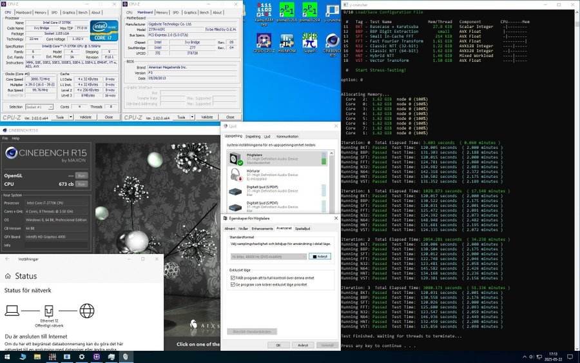The width and height of the screenshot is (580, 363).
Task: Select the Hörlurar headphones device icon
Action: click(235, 174)
